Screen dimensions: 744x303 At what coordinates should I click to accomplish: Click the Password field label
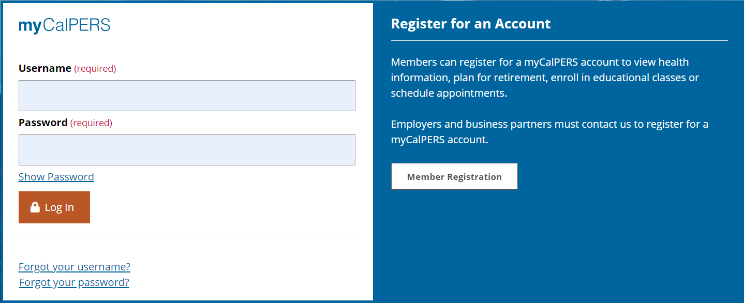43,123
